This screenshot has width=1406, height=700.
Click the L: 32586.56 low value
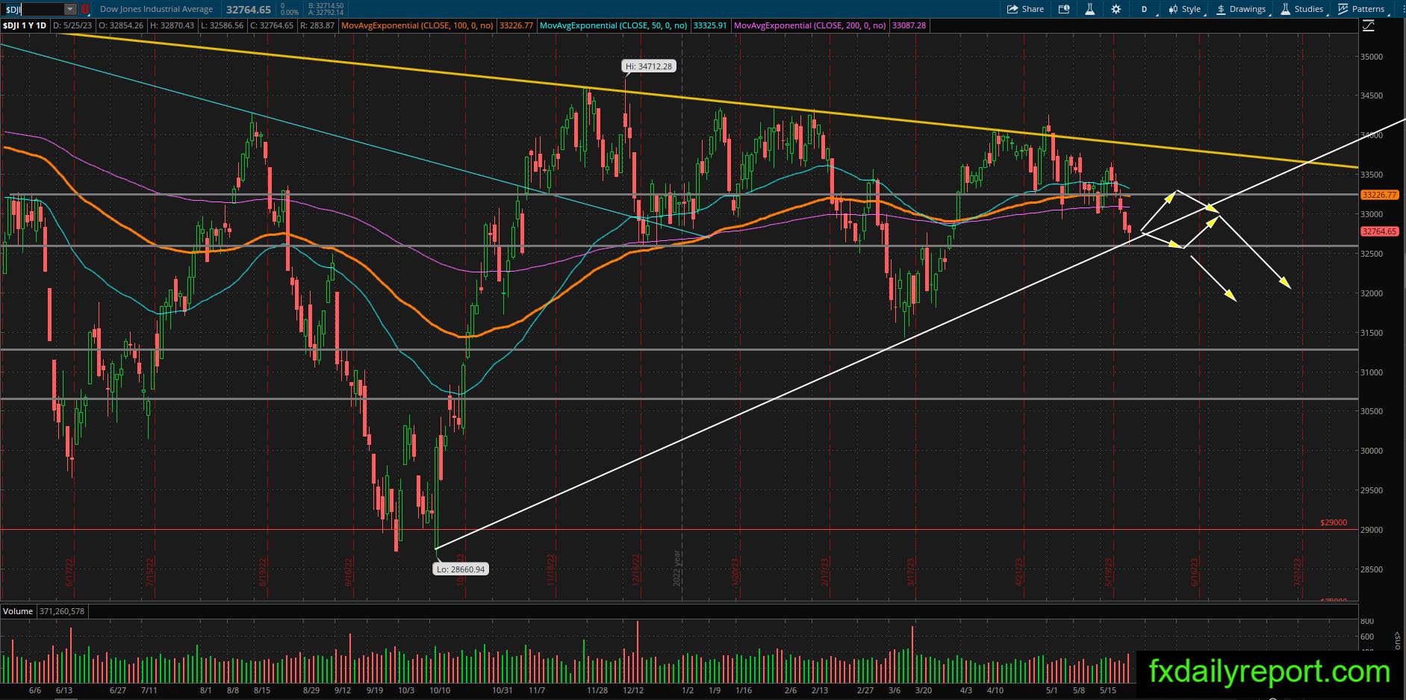(223, 25)
